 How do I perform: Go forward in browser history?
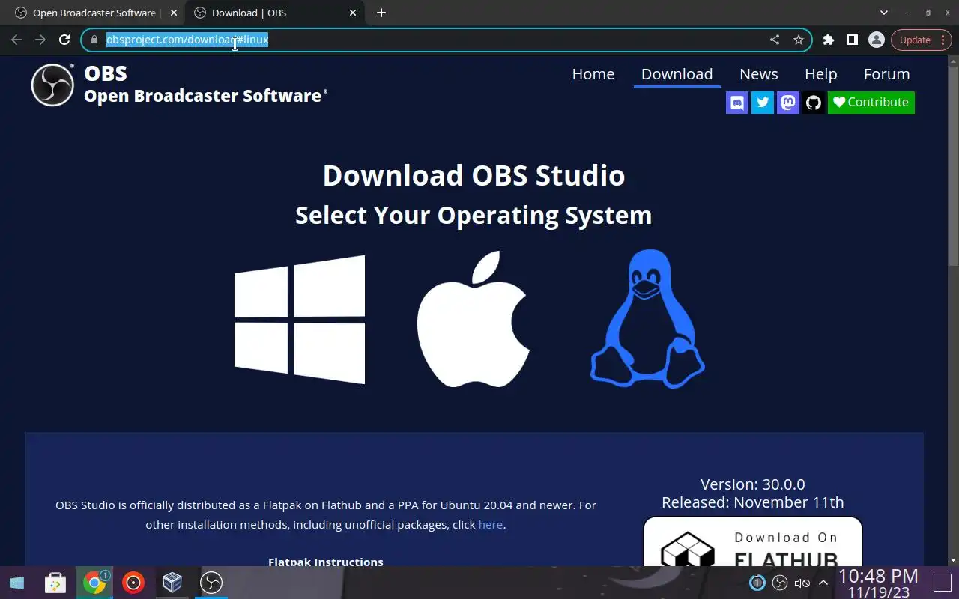[x=40, y=40]
